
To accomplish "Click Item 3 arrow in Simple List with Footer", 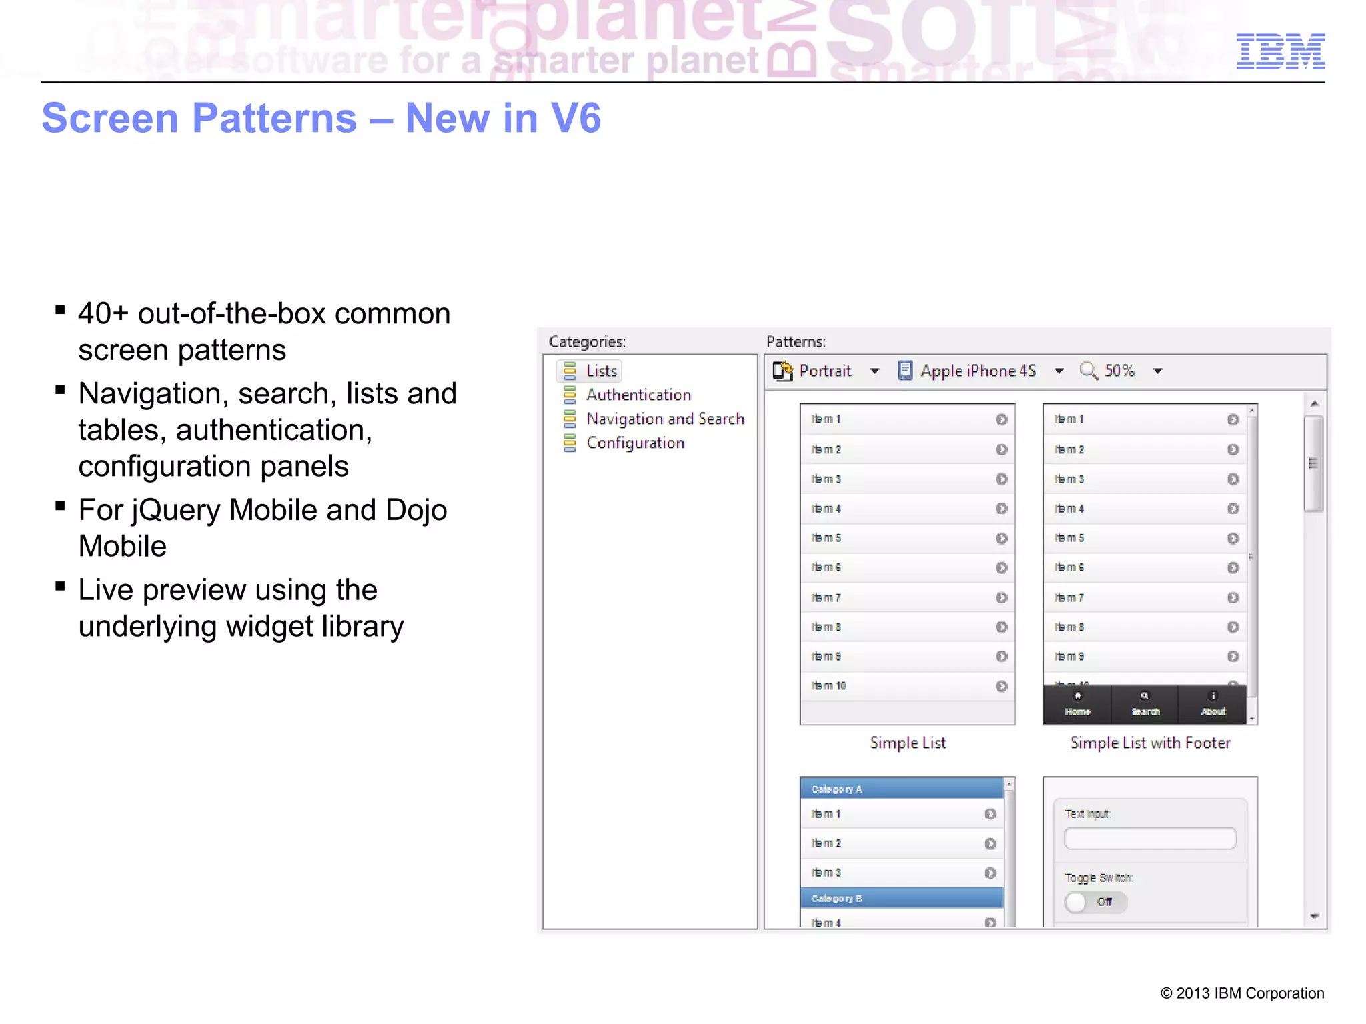I will (1233, 479).
